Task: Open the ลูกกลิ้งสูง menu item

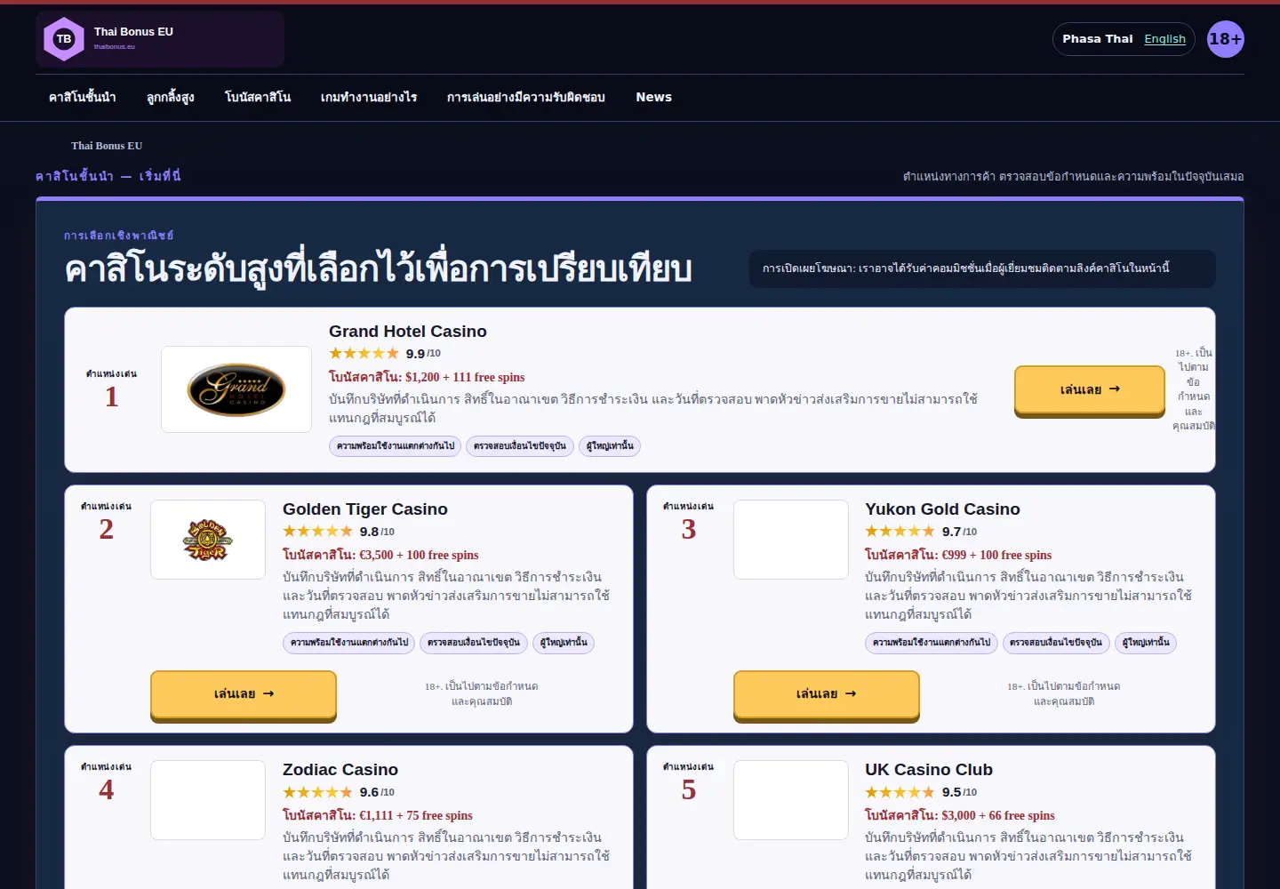Action: [x=171, y=97]
